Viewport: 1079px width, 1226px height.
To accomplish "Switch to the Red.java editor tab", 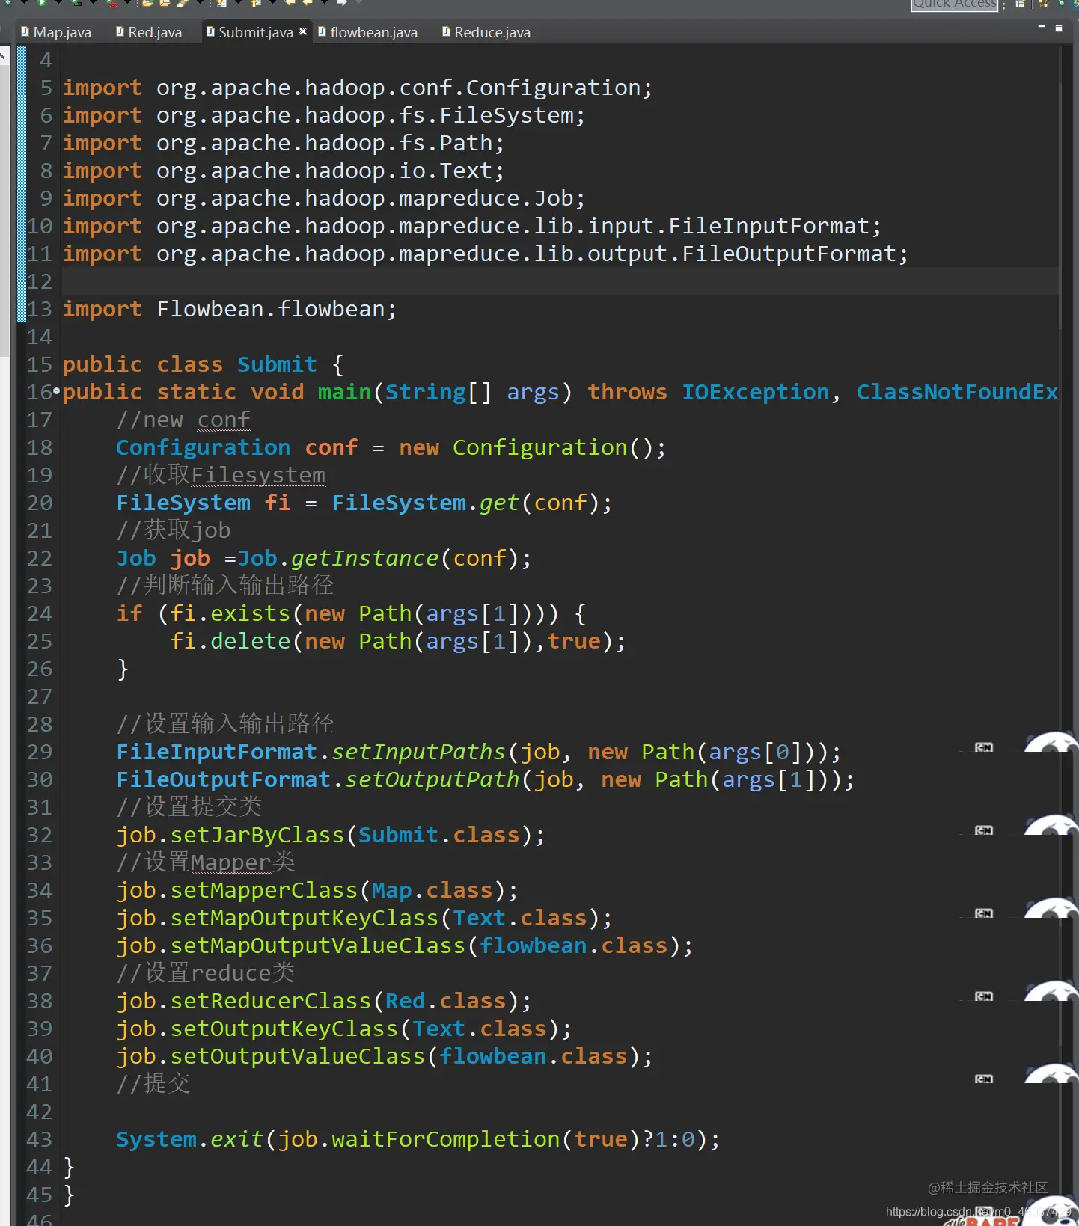I will tap(148, 32).
